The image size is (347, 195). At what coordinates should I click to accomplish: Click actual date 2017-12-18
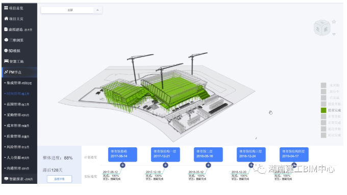click(153, 172)
